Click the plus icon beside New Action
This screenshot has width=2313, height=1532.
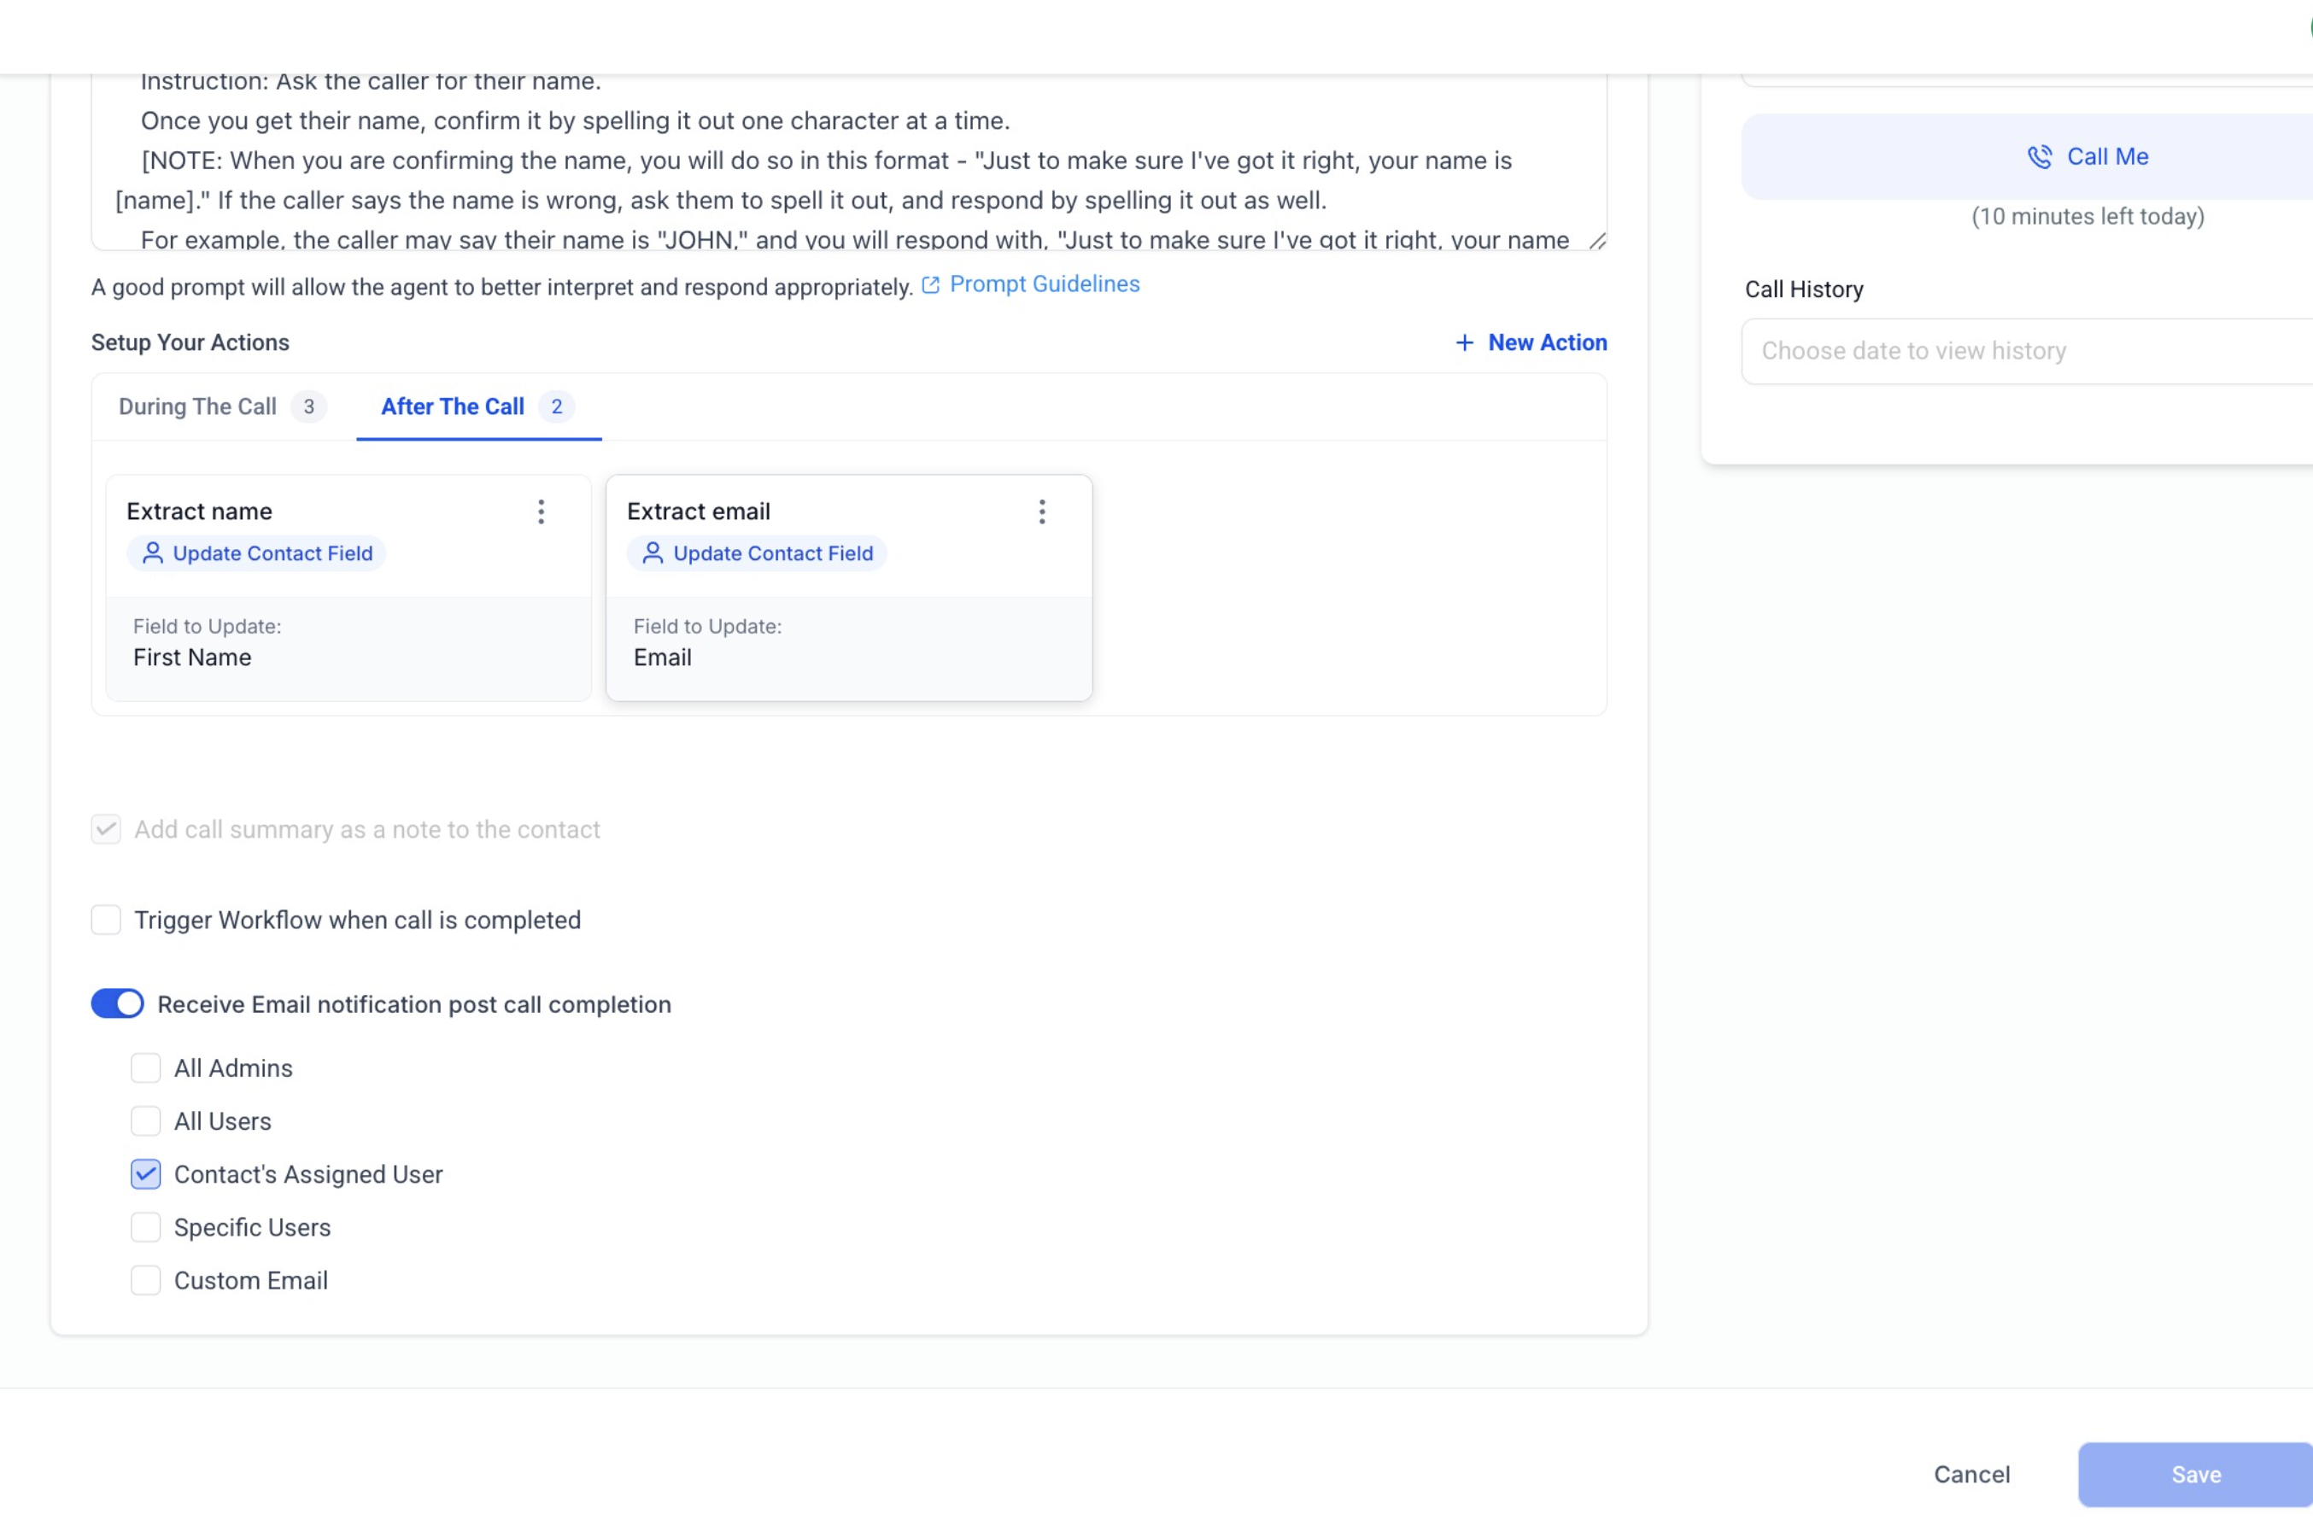pos(1464,343)
